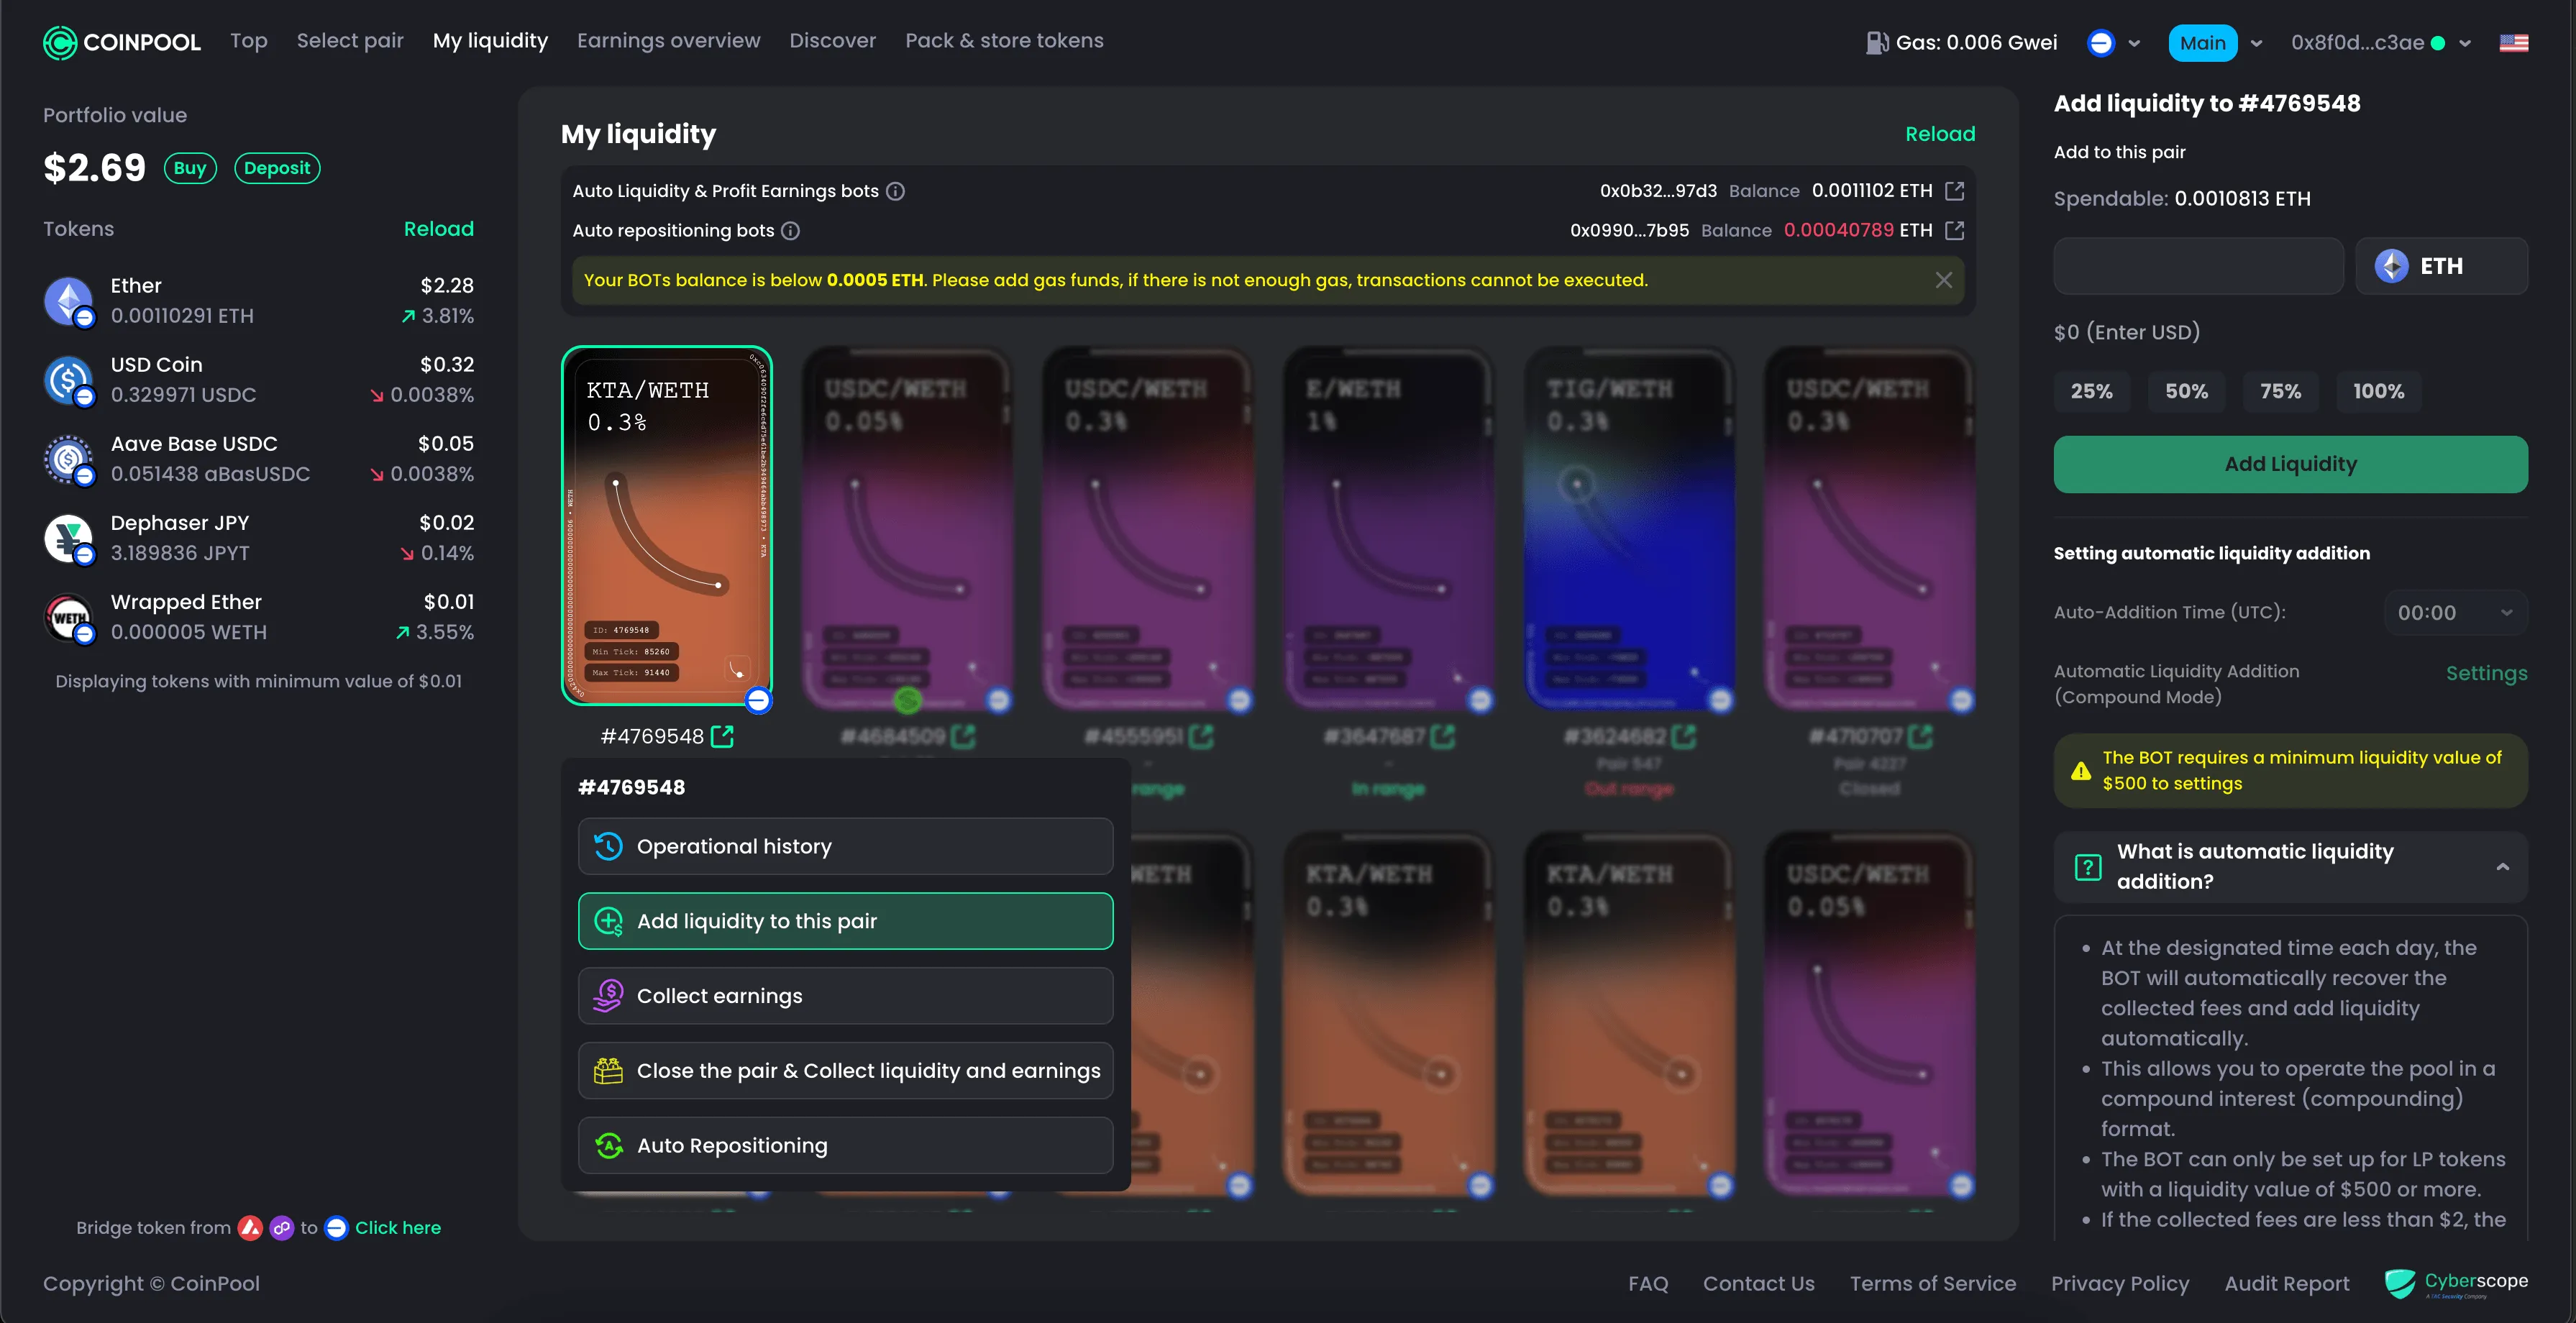
Task: Reload the Tokens list
Action: tap(438, 229)
